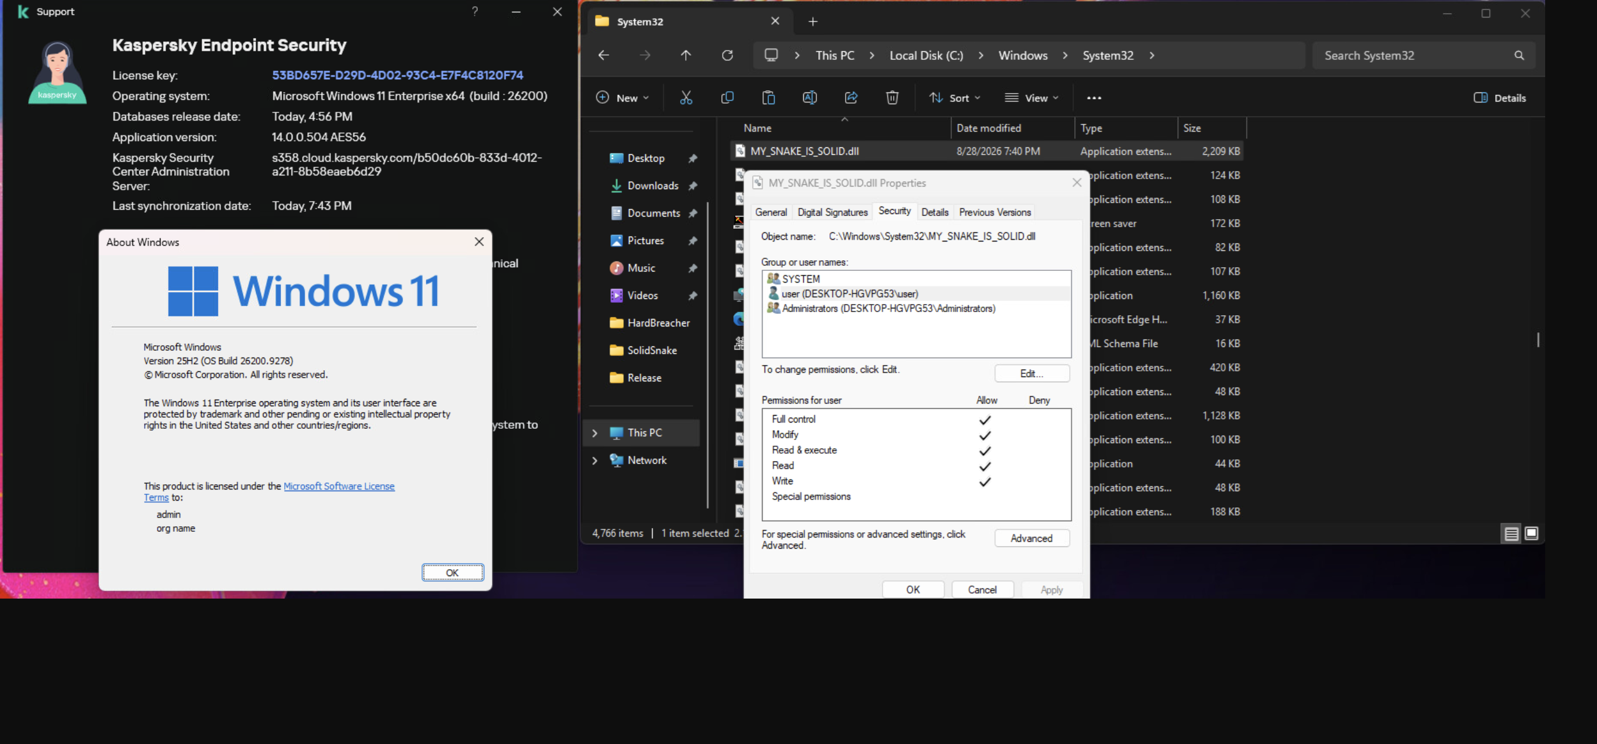Image resolution: width=1597 pixels, height=744 pixels.
Task: Click OK in About Windows dialog
Action: point(452,573)
